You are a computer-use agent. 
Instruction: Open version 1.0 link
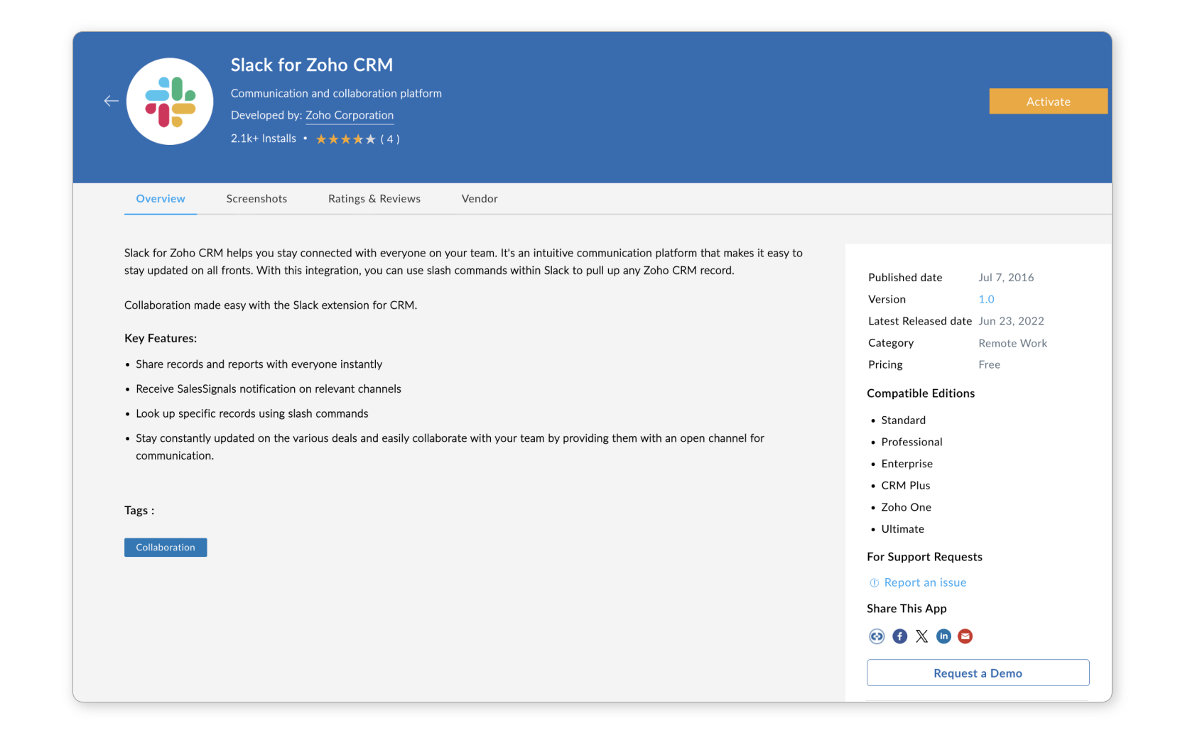(986, 300)
